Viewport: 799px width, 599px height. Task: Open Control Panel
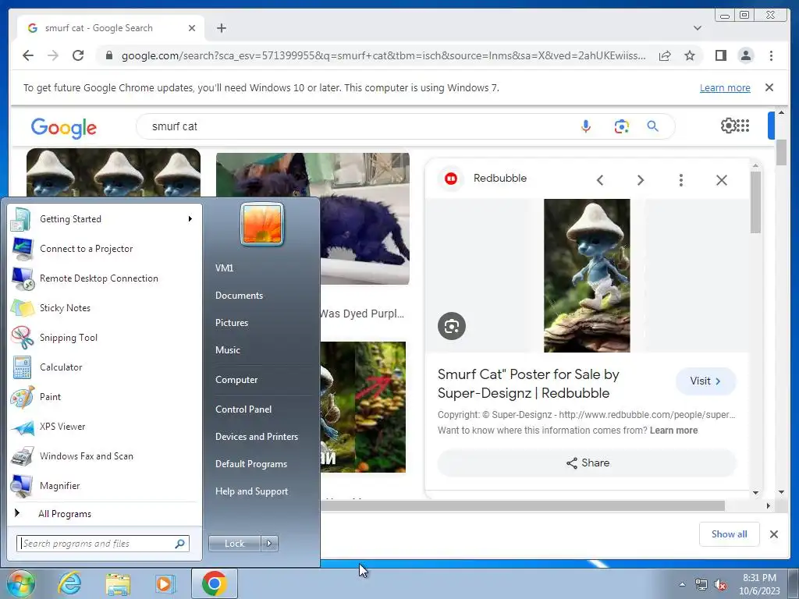243,409
